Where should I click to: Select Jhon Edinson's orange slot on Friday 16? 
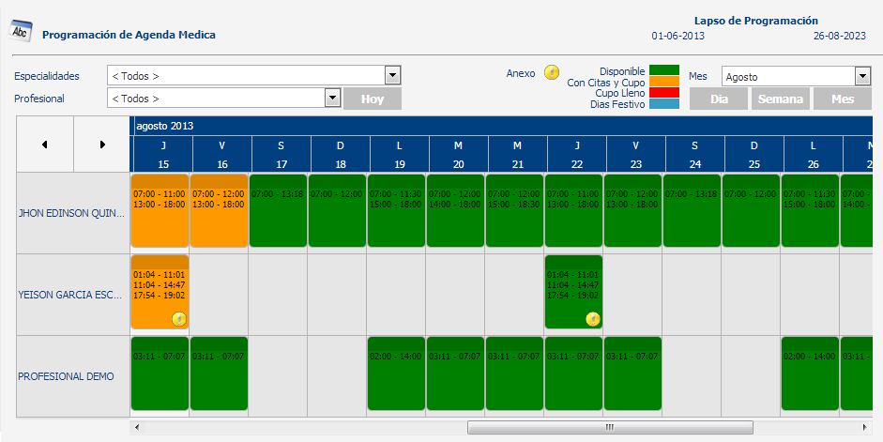point(219,210)
